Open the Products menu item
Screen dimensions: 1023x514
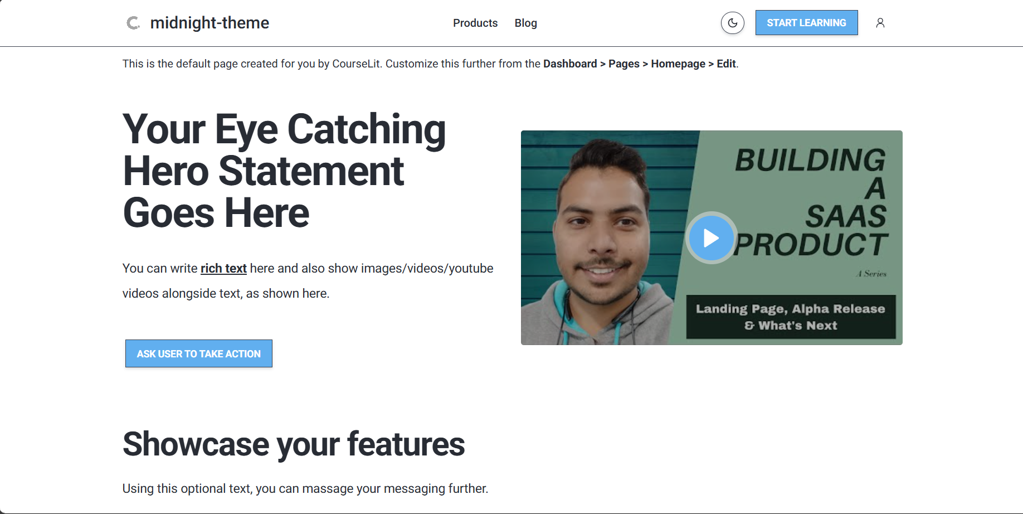475,23
